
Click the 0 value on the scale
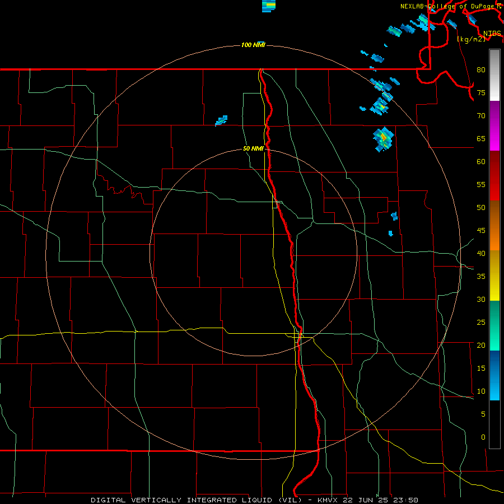pyautogui.click(x=483, y=437)
